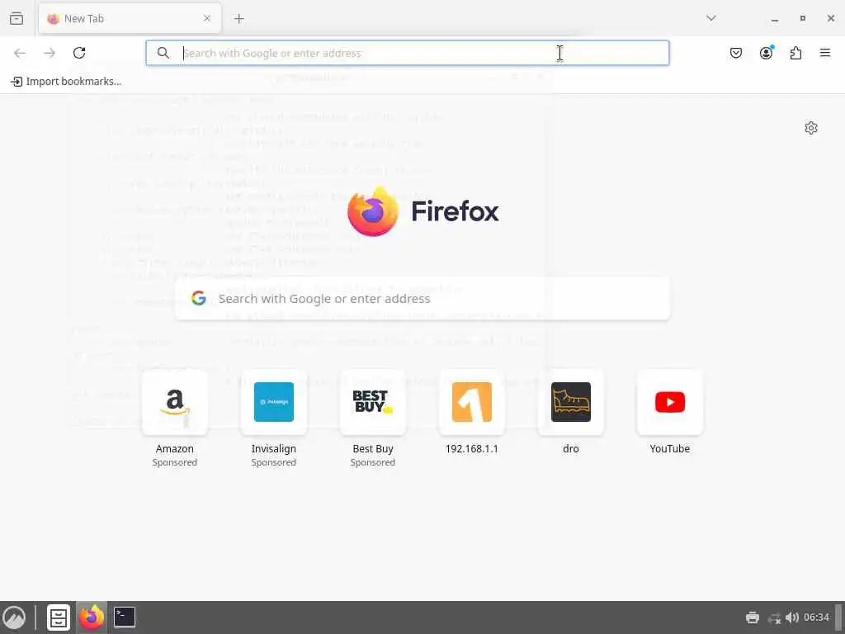The width and height of the screenshot is (845, 634).
Task: Click the Google logo in search box
Action: [x=199, y=298]
